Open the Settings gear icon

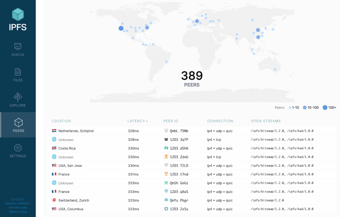pyautogui.click(x=18, y=148)
